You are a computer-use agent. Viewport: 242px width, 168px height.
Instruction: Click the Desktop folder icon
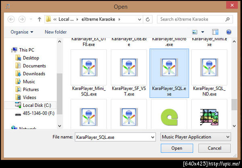point(18,58)
